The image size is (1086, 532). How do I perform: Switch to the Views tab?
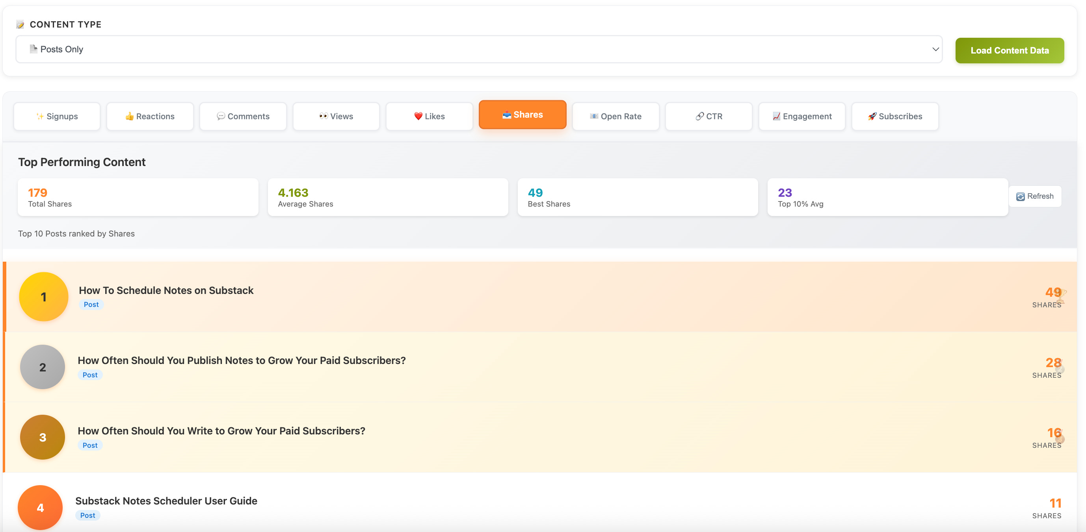pyautogui.click(x=337, y=116)
